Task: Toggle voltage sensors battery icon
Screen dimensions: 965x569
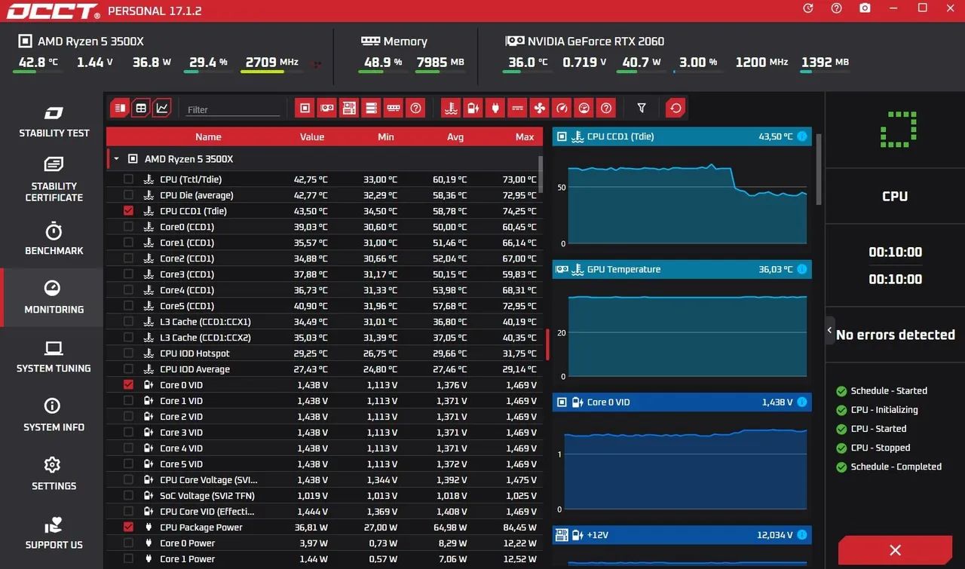Action: 473,109
